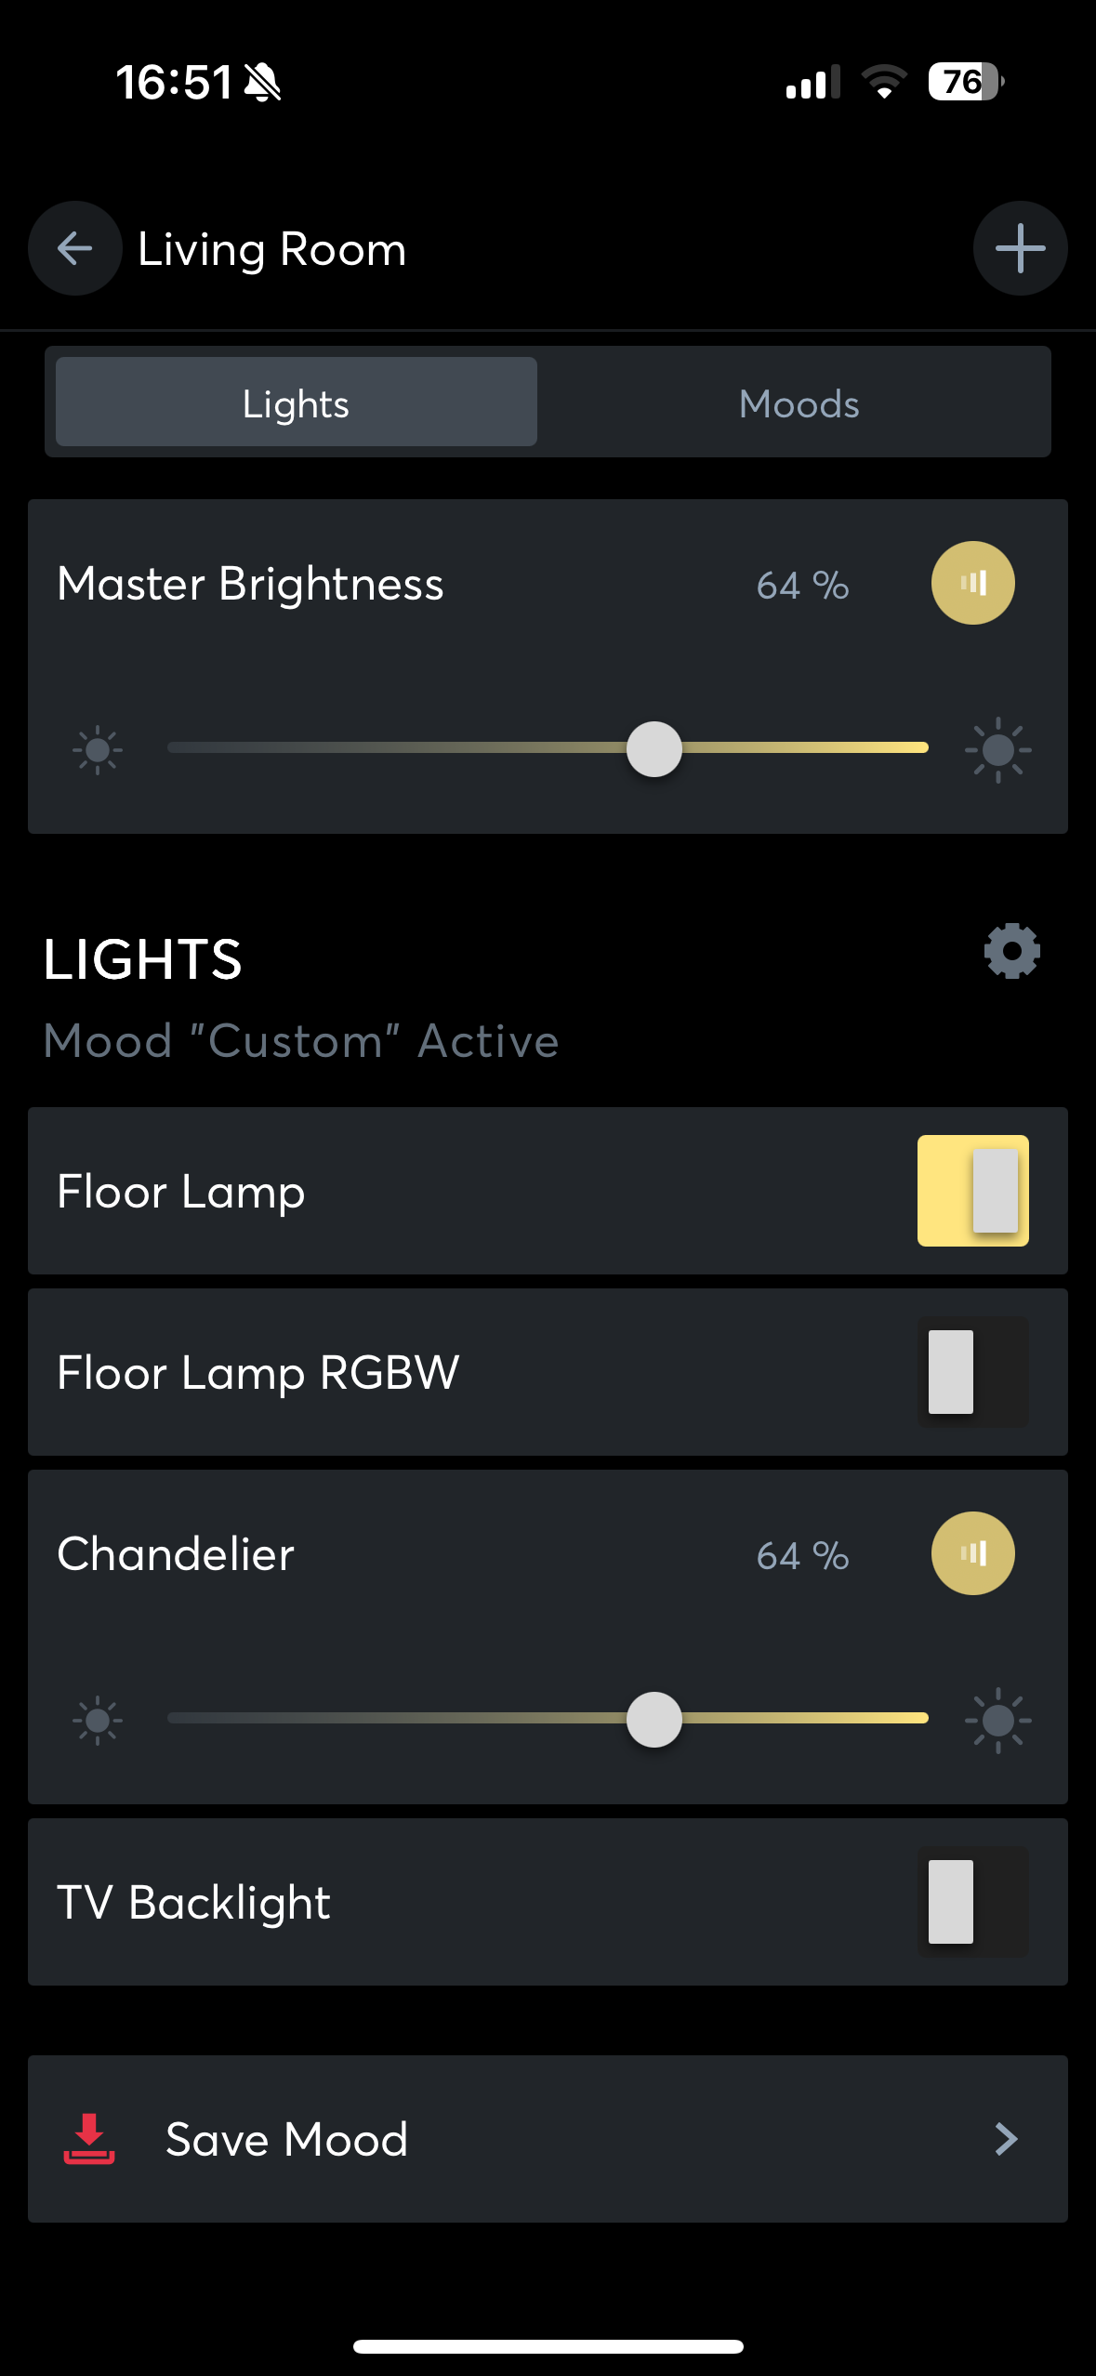1096x2376 pixels.
Task: Tap the plus add button
Action: 1020,248
